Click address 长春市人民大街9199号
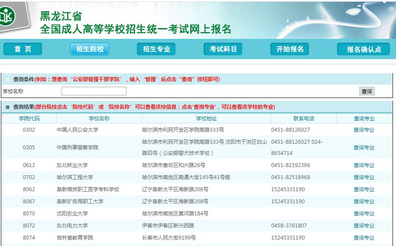Image resolution: width=396 pixels, height=246 pixels. coord(169,238)
